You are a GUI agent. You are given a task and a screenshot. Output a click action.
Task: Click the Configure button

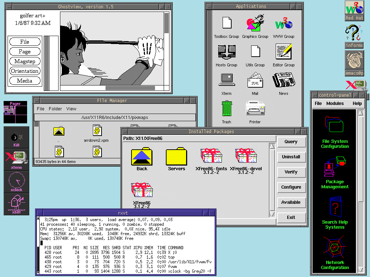click(291, 187)
